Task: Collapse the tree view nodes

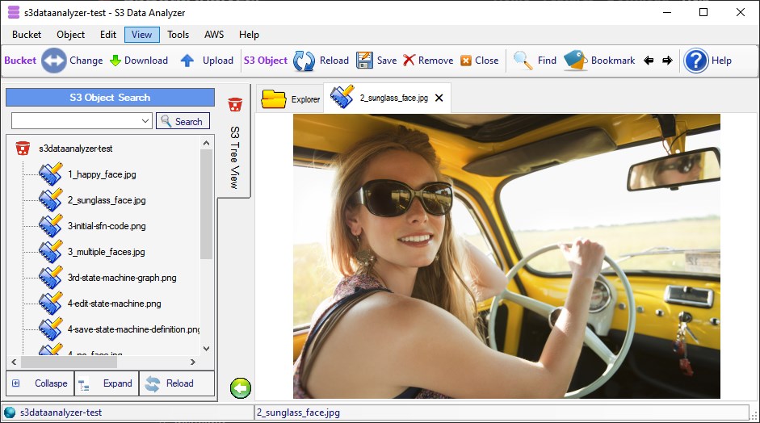Action: click(x=40, y=383)
